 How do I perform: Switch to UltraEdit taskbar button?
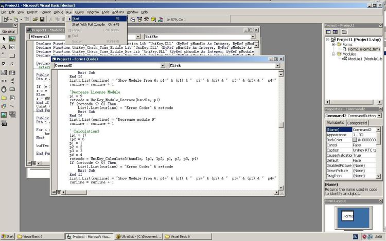coord(138,236)
